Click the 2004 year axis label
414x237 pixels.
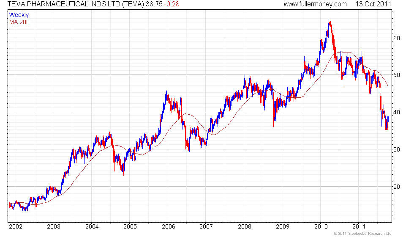(92, 226)
